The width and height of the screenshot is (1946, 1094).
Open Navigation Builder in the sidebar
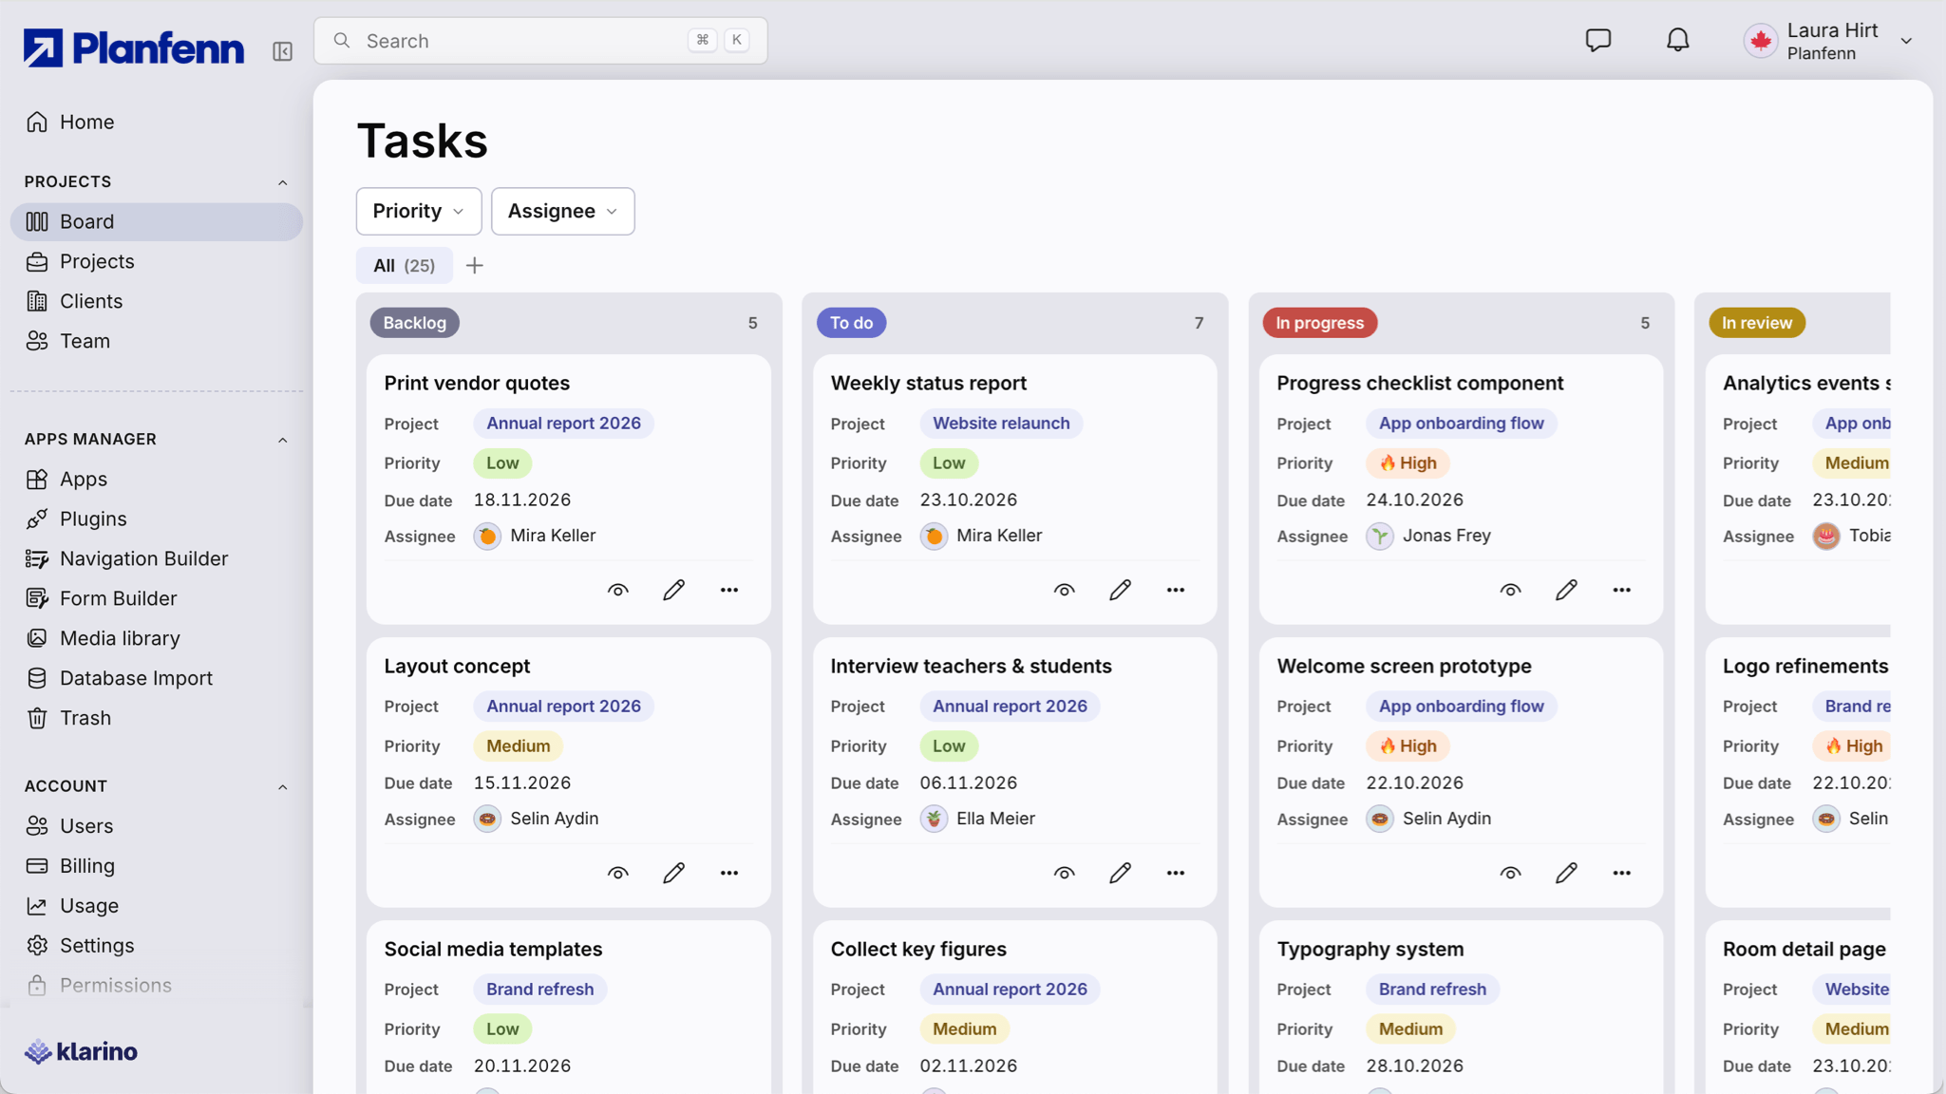[x=157, y=558]
